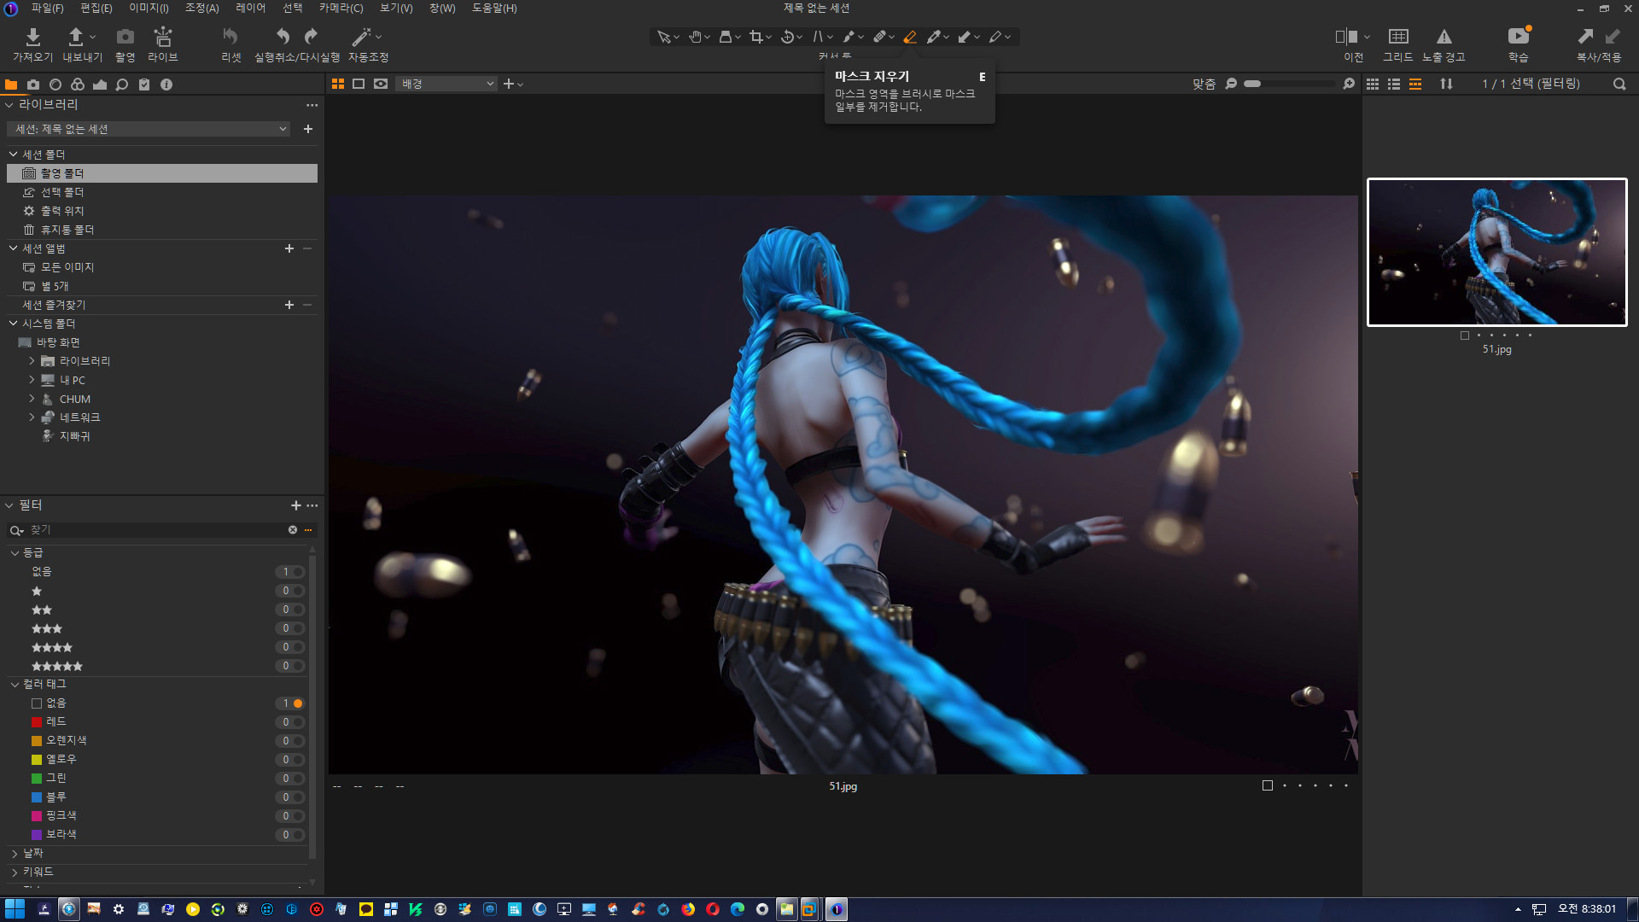Click the Auto Adjust (자동조정) wand icon
Image resolution: width=1639 pixels, height=922 pixels.
coord(361,37)
